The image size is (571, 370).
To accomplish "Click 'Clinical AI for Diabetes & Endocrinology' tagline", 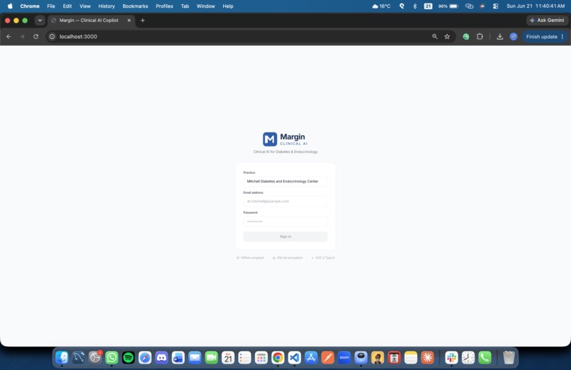I will (285, 151).
